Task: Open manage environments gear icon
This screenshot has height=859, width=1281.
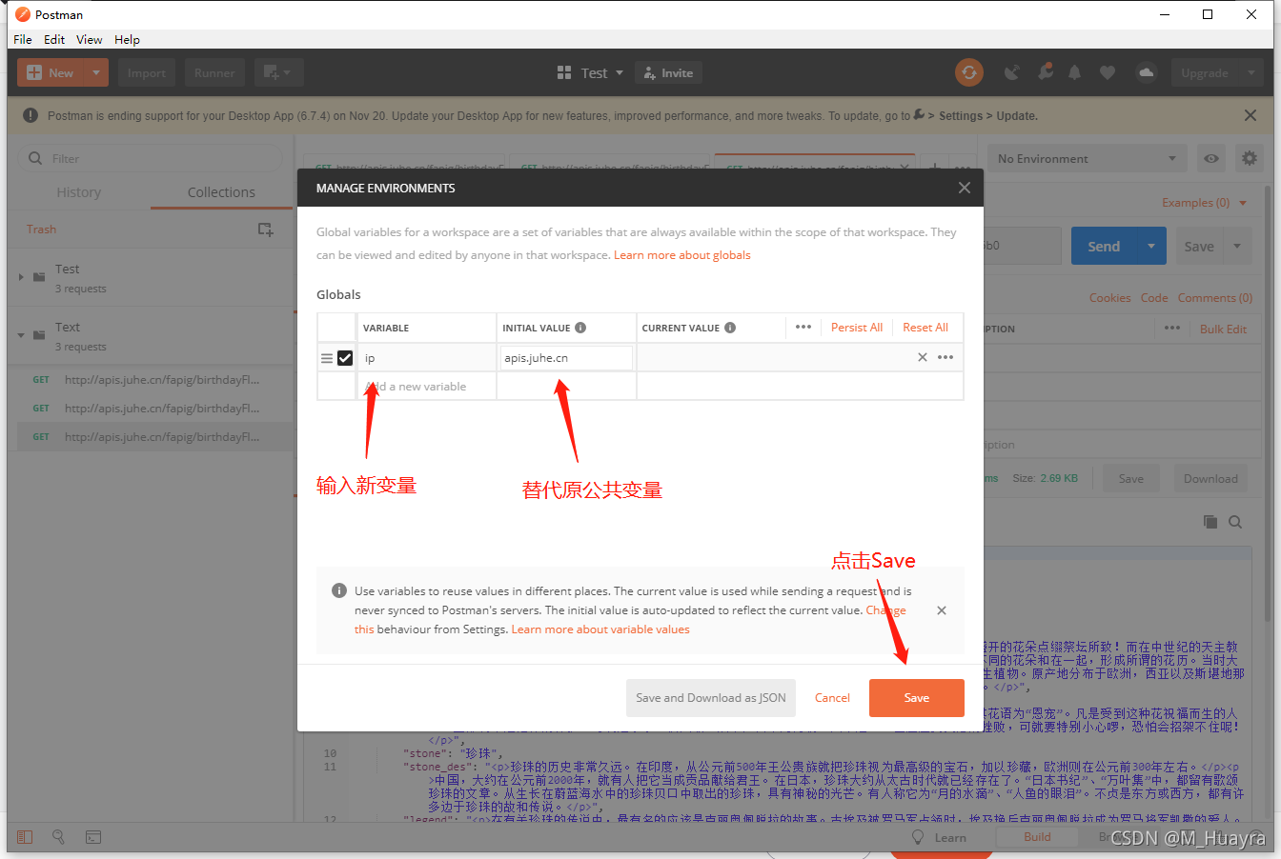Action: tap(1249, 159)
